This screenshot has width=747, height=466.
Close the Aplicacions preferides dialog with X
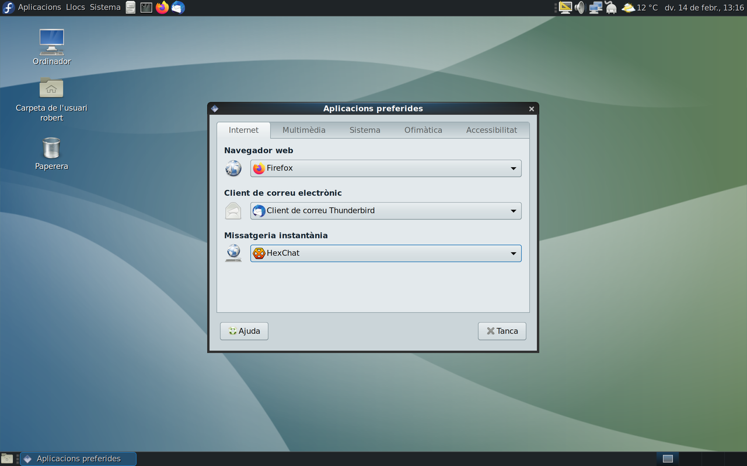click(x=532, y=109)
